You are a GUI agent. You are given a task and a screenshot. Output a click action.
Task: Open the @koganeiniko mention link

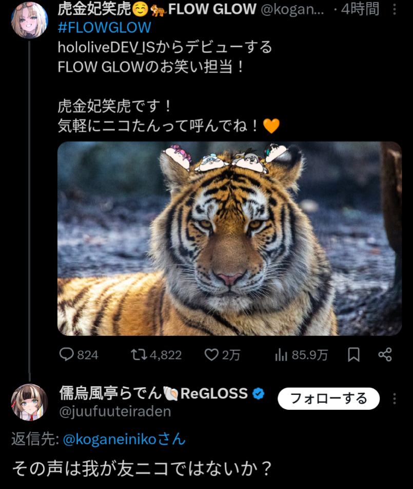[124, 439]
